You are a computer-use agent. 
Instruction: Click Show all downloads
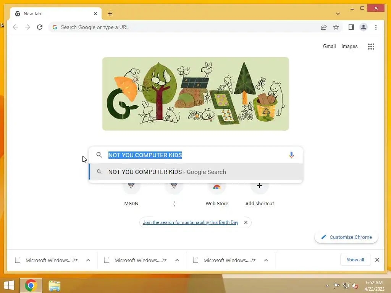click(x=355, y=260)
